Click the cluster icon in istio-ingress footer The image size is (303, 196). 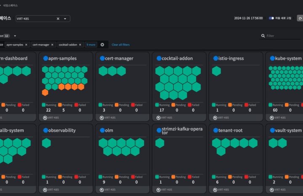point(215,118)
